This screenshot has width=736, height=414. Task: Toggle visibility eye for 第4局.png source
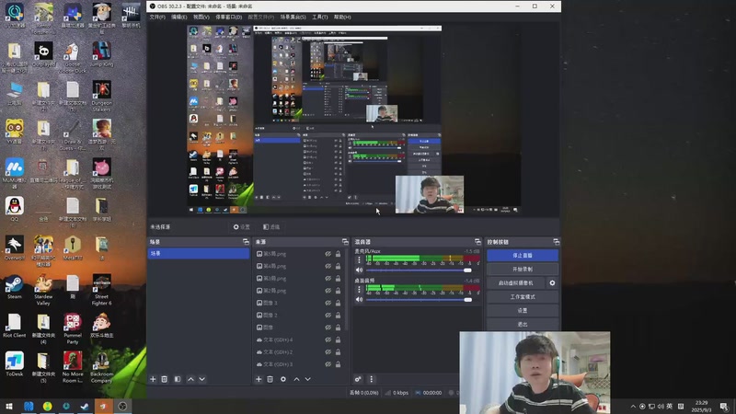click(x=328, y=266)
